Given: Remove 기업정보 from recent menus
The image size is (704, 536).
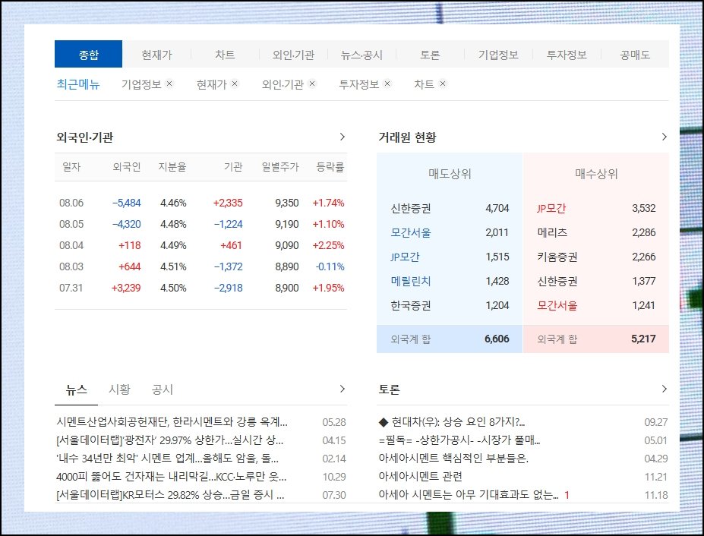Looking at the screenshot, I should [169, 84].
